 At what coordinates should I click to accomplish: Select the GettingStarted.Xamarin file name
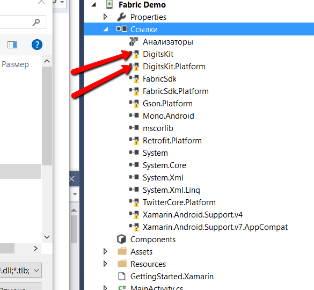coord(172,277)
